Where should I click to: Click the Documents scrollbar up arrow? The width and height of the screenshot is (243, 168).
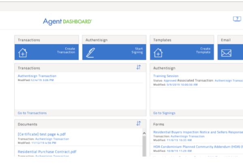(x=144, y=133)
